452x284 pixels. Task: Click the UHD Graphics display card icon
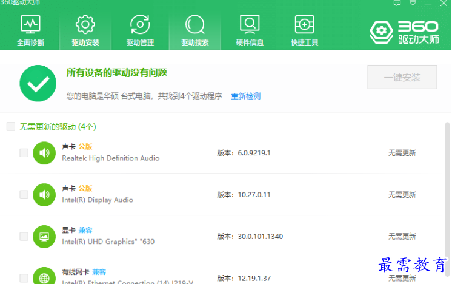point(44,237)
